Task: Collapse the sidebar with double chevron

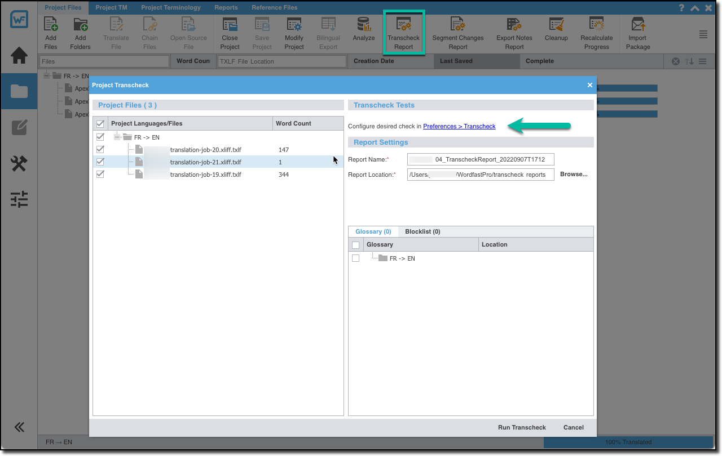Action: click(19, 427)
